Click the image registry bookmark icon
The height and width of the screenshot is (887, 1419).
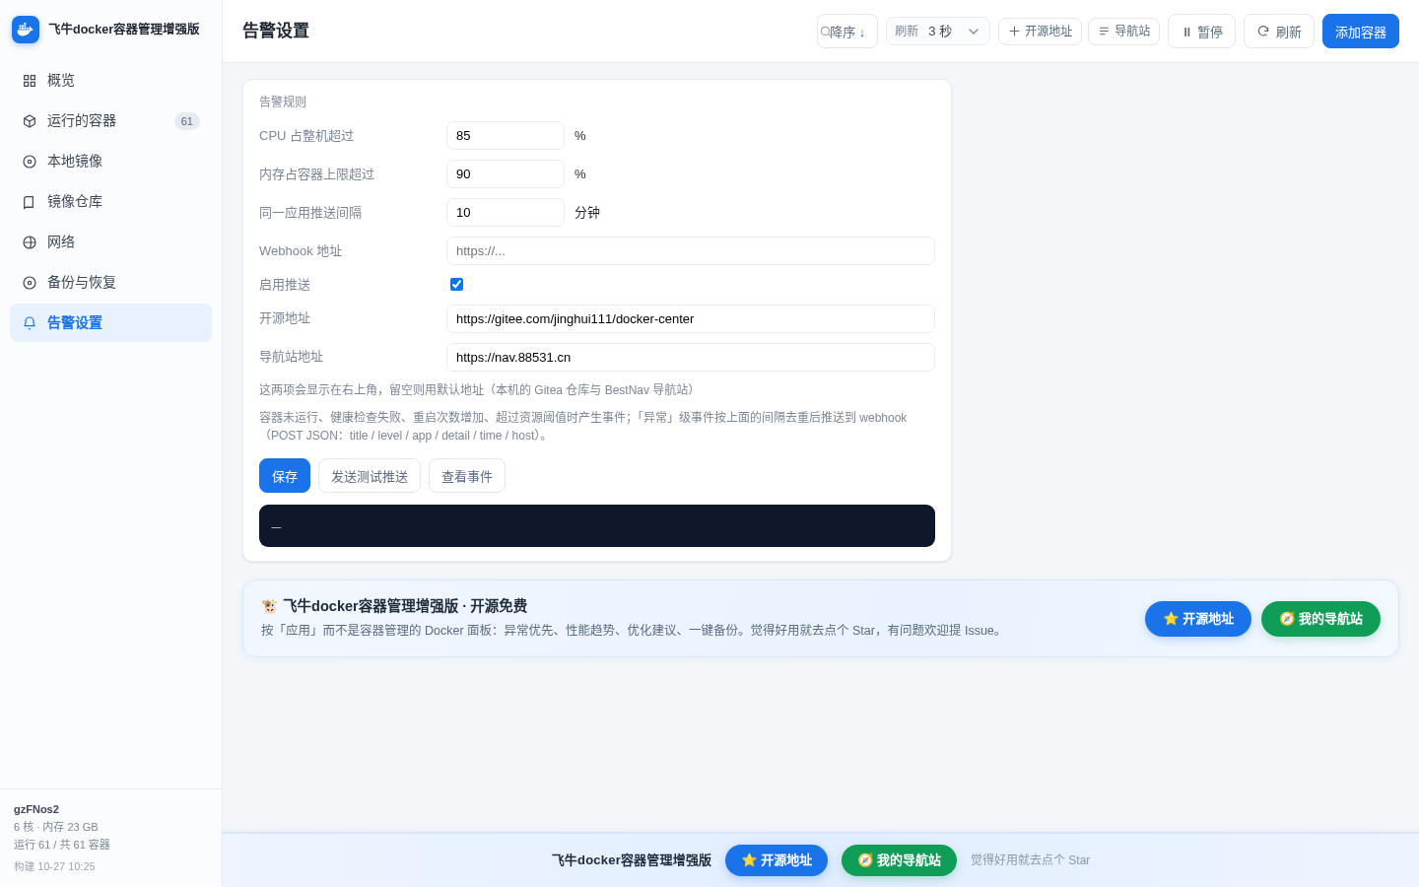point(30,202)
